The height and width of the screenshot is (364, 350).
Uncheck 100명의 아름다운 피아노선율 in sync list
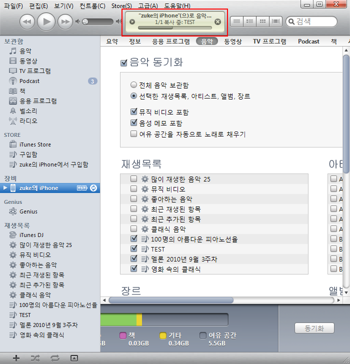[x=133, y=238]
